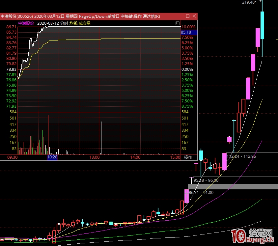Click the popup title bar text 中潜股份(300526)

pos(16,16)
